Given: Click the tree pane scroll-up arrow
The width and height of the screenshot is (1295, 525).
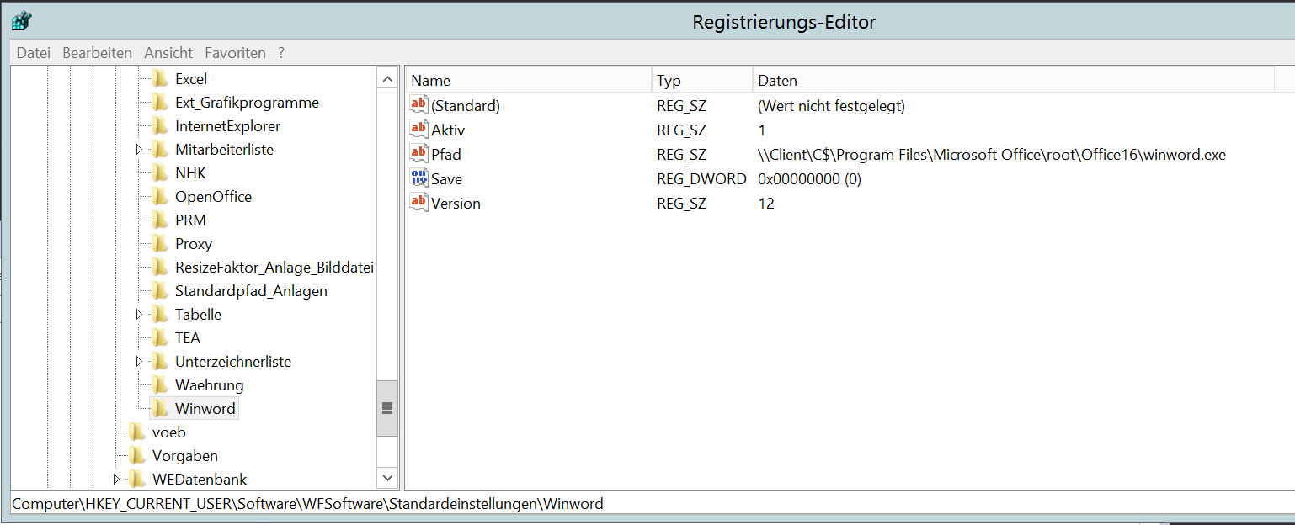Looking at the screenshot, I should tap(387, 79).
